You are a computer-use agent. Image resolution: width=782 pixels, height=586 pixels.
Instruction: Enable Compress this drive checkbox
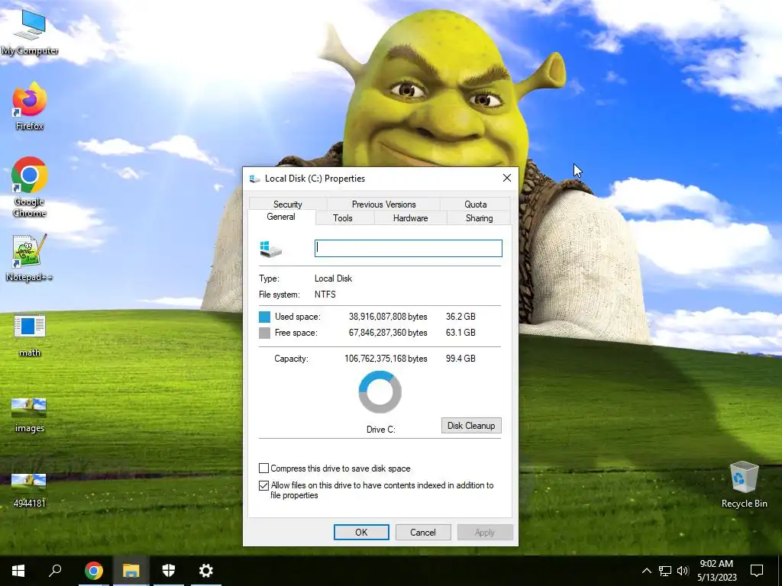pyautogui.click(x=263, y=468)
